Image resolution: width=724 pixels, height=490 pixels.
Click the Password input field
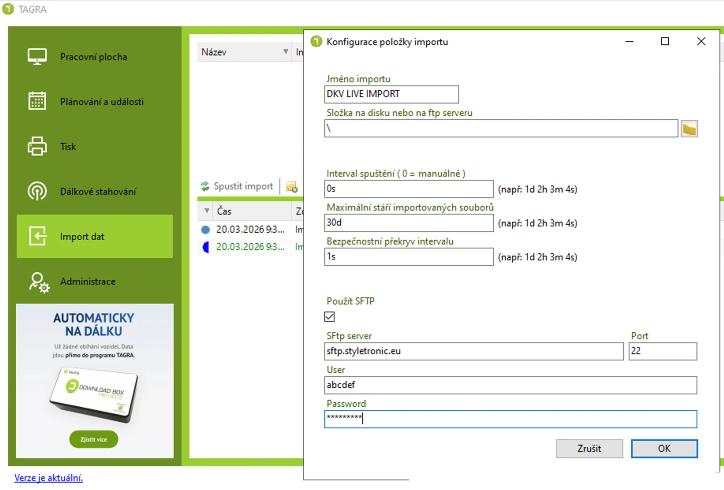coord(510,419)
